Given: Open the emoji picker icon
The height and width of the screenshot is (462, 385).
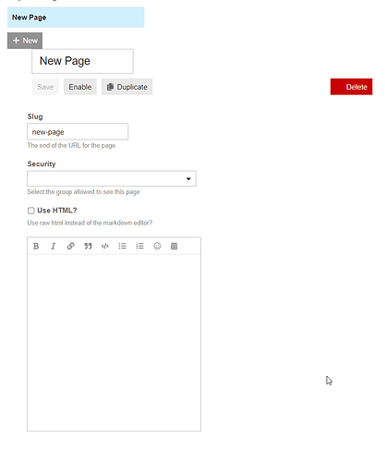Looking at the screenshot, I should click(157, 246).
